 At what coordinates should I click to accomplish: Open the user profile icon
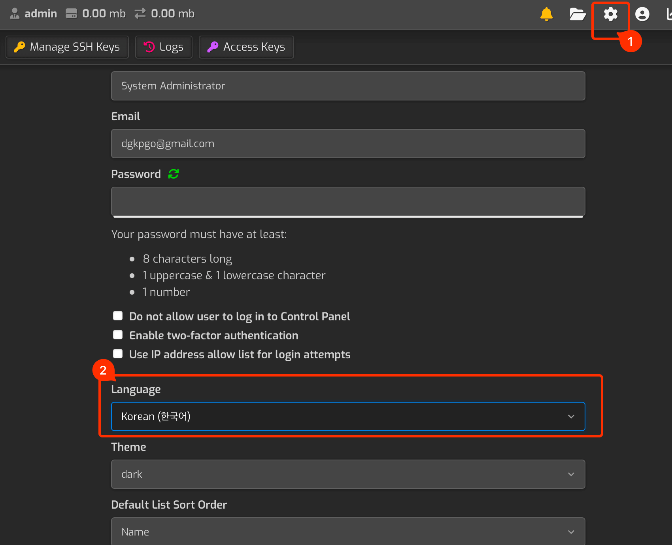tap(642, 14)
